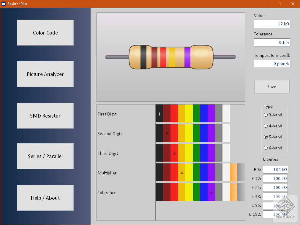Click the Tolerance input field

272,42
